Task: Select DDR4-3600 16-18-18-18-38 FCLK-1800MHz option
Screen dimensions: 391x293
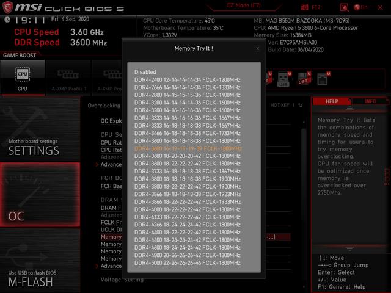Action: point(188,141)
